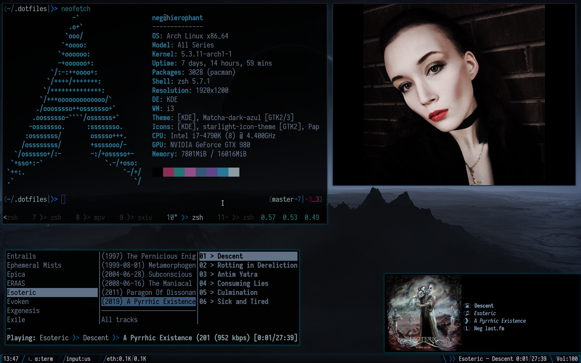
Task: Open the portrait photo image window
Action: [454, 94]
